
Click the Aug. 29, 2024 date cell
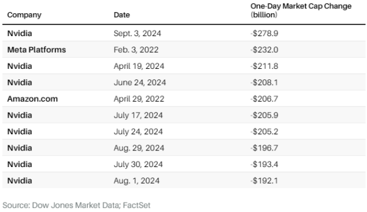[139, 148]
